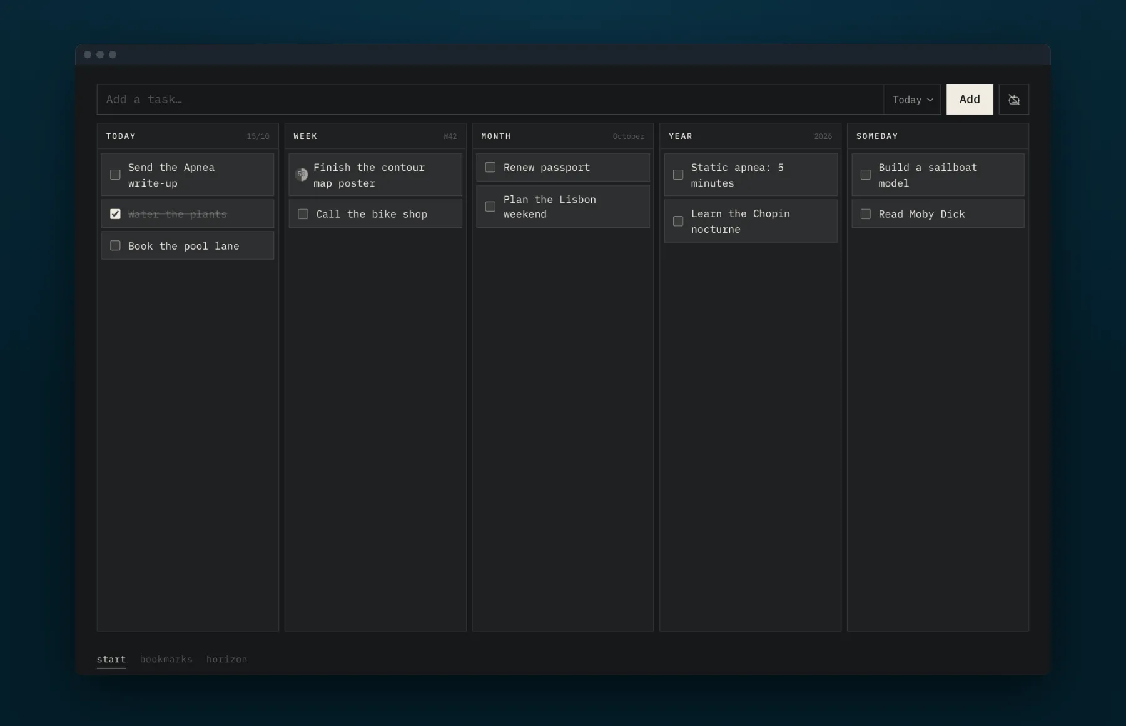Click the struck-through Water the plants text
Image resolution: width=1126 pixels, height=726 pixels.
tap(178, 214)
